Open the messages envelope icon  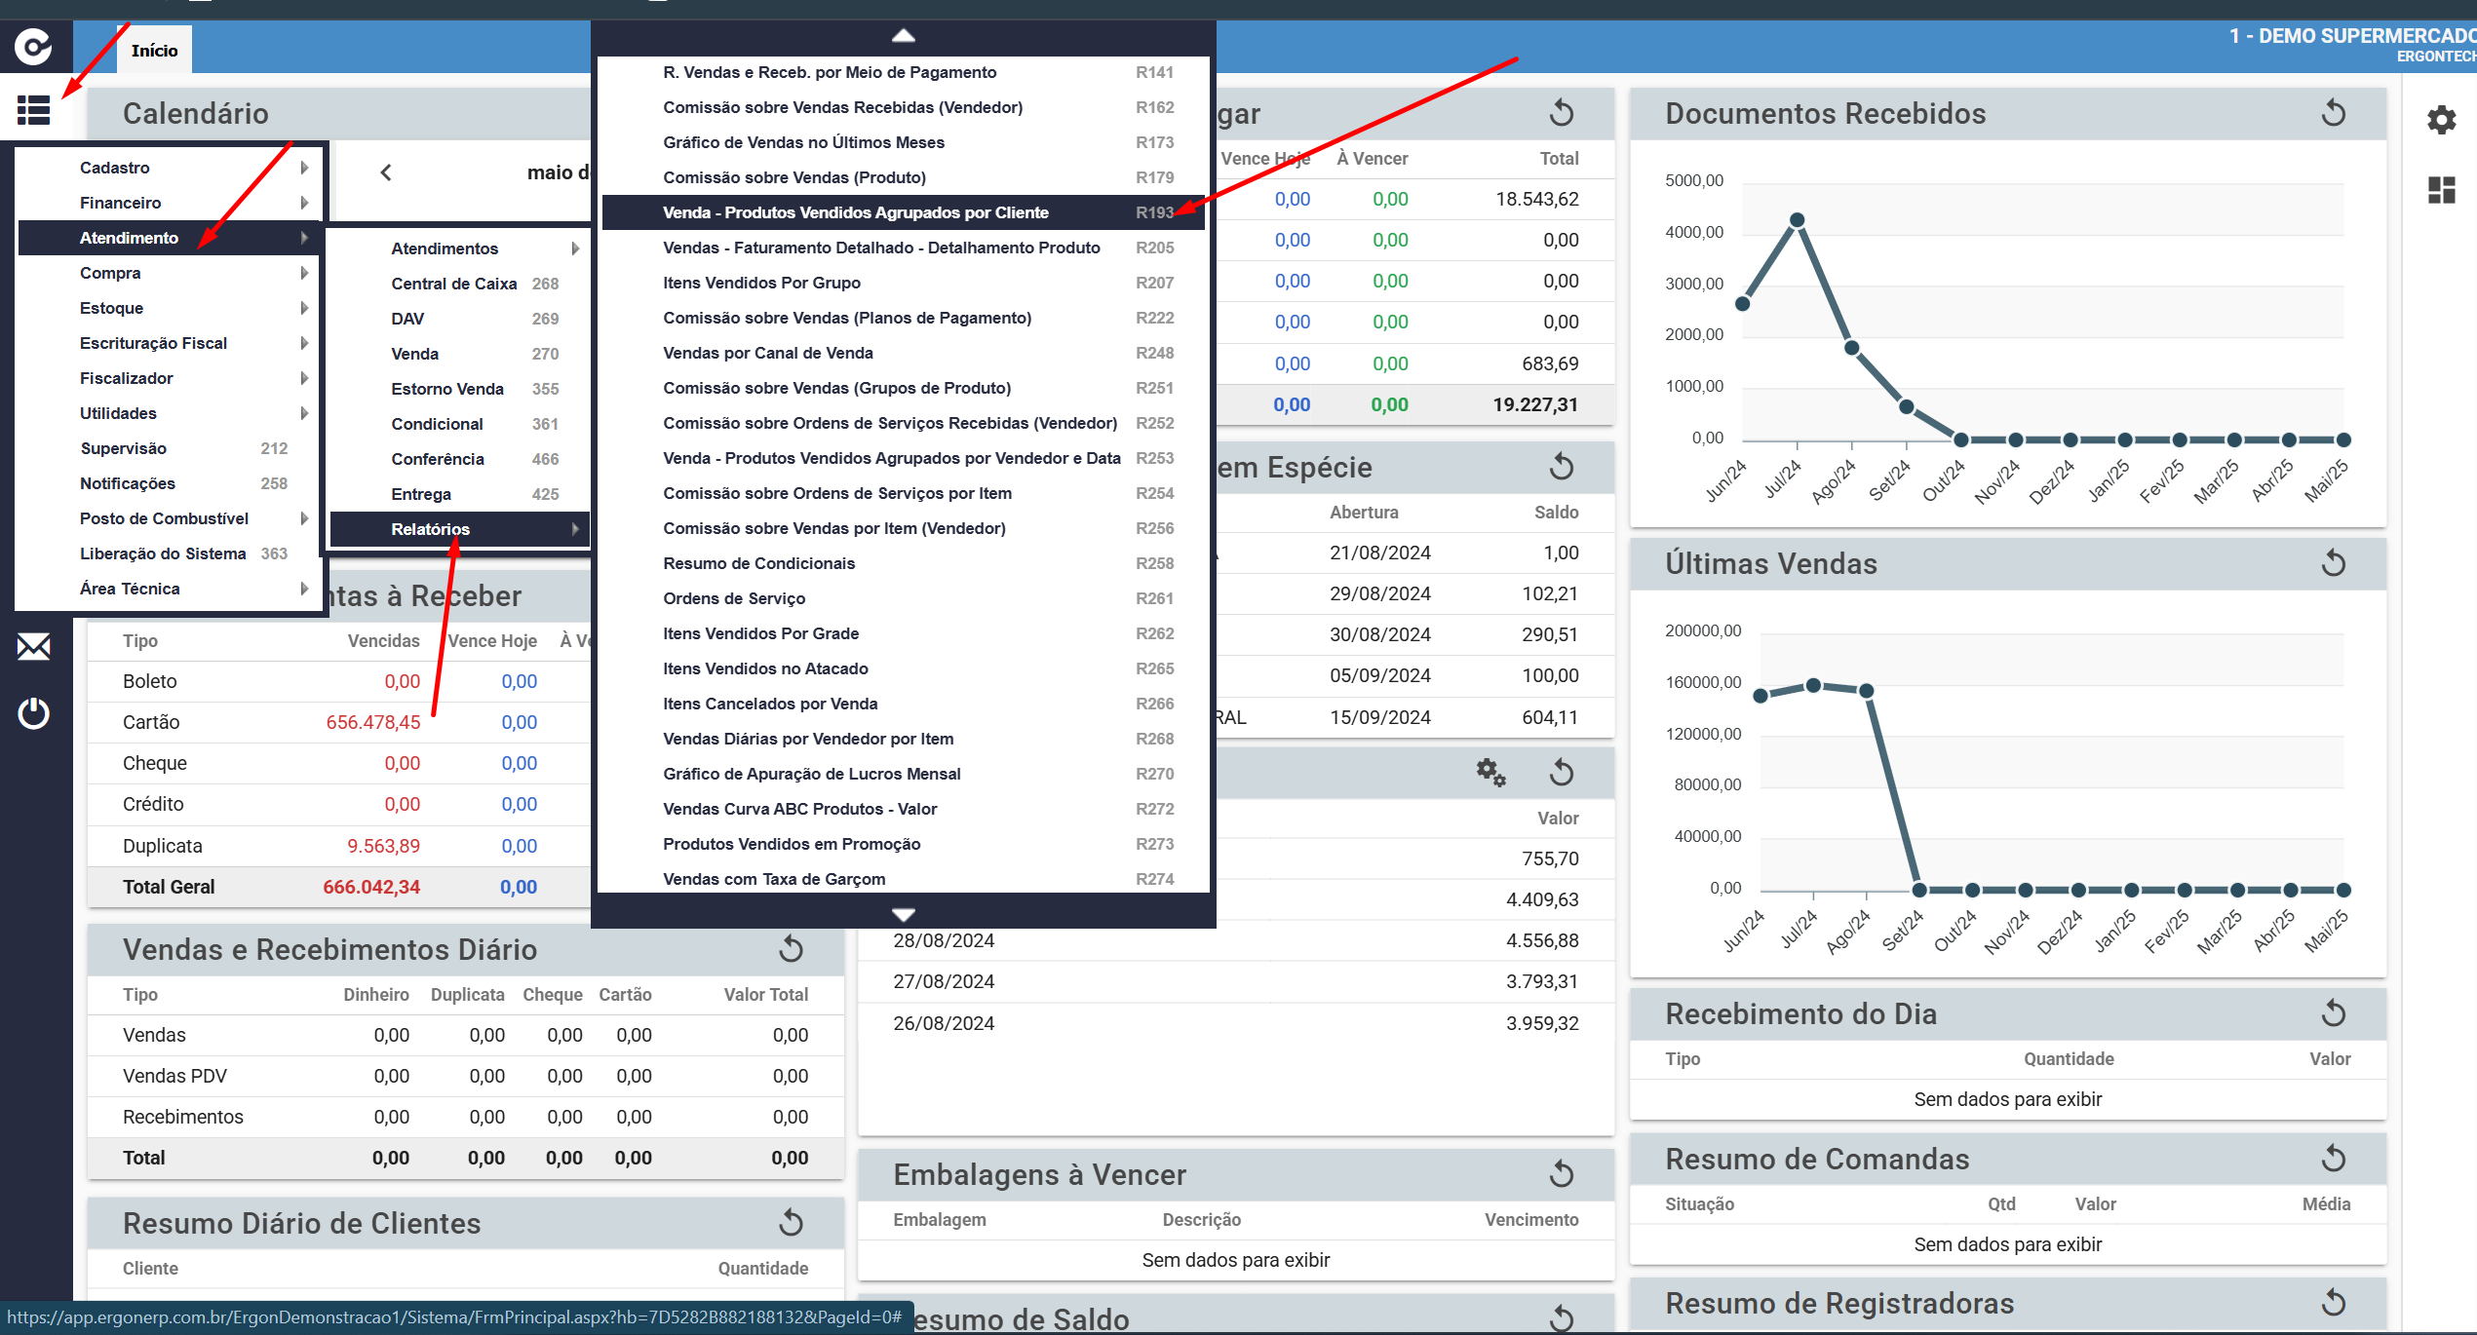pos(34,646)
